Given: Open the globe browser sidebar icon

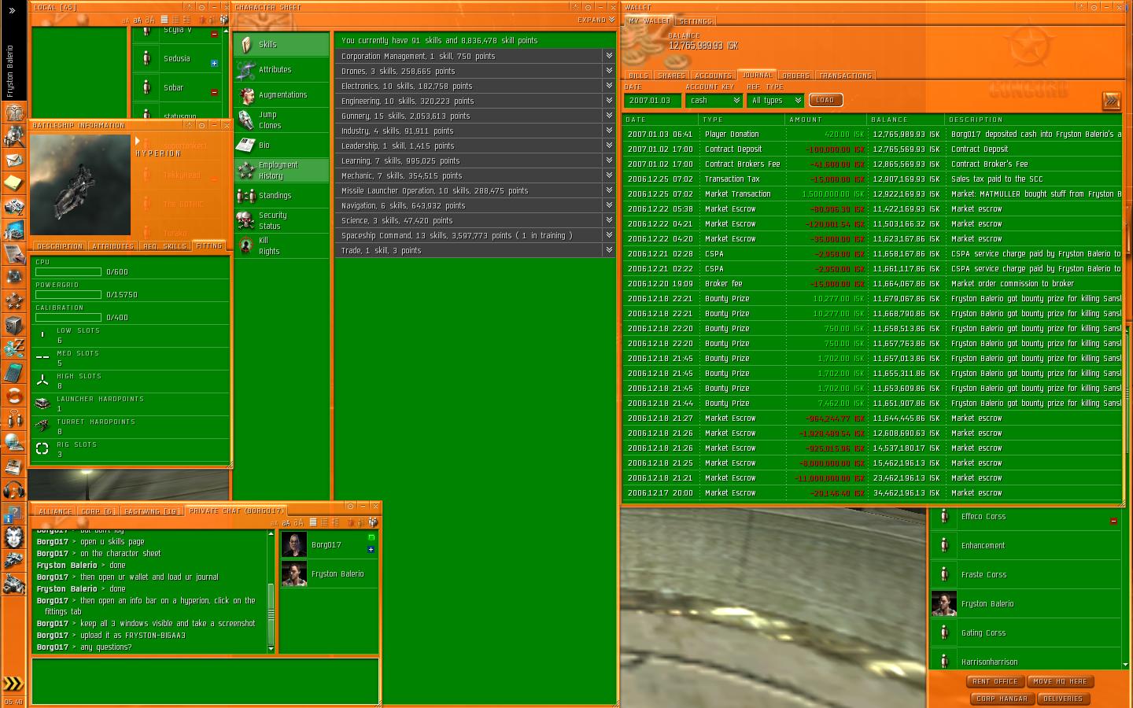Looking at the screenshot, I should pos(13,443).
